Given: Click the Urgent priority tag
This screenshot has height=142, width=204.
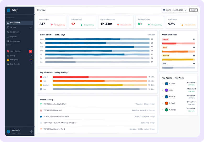Looking at the screenshot, I should coord(166,39).
